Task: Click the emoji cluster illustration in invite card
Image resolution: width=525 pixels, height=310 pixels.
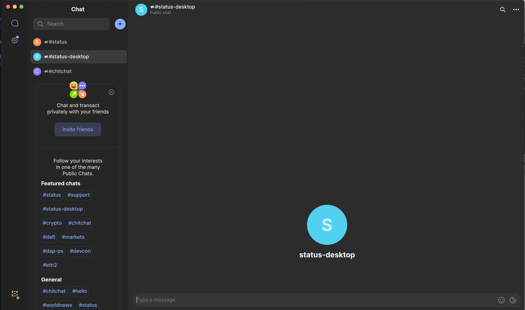Action: point(78,90)
